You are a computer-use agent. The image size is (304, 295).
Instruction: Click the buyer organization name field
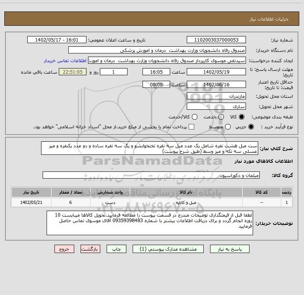click(157, 50)
